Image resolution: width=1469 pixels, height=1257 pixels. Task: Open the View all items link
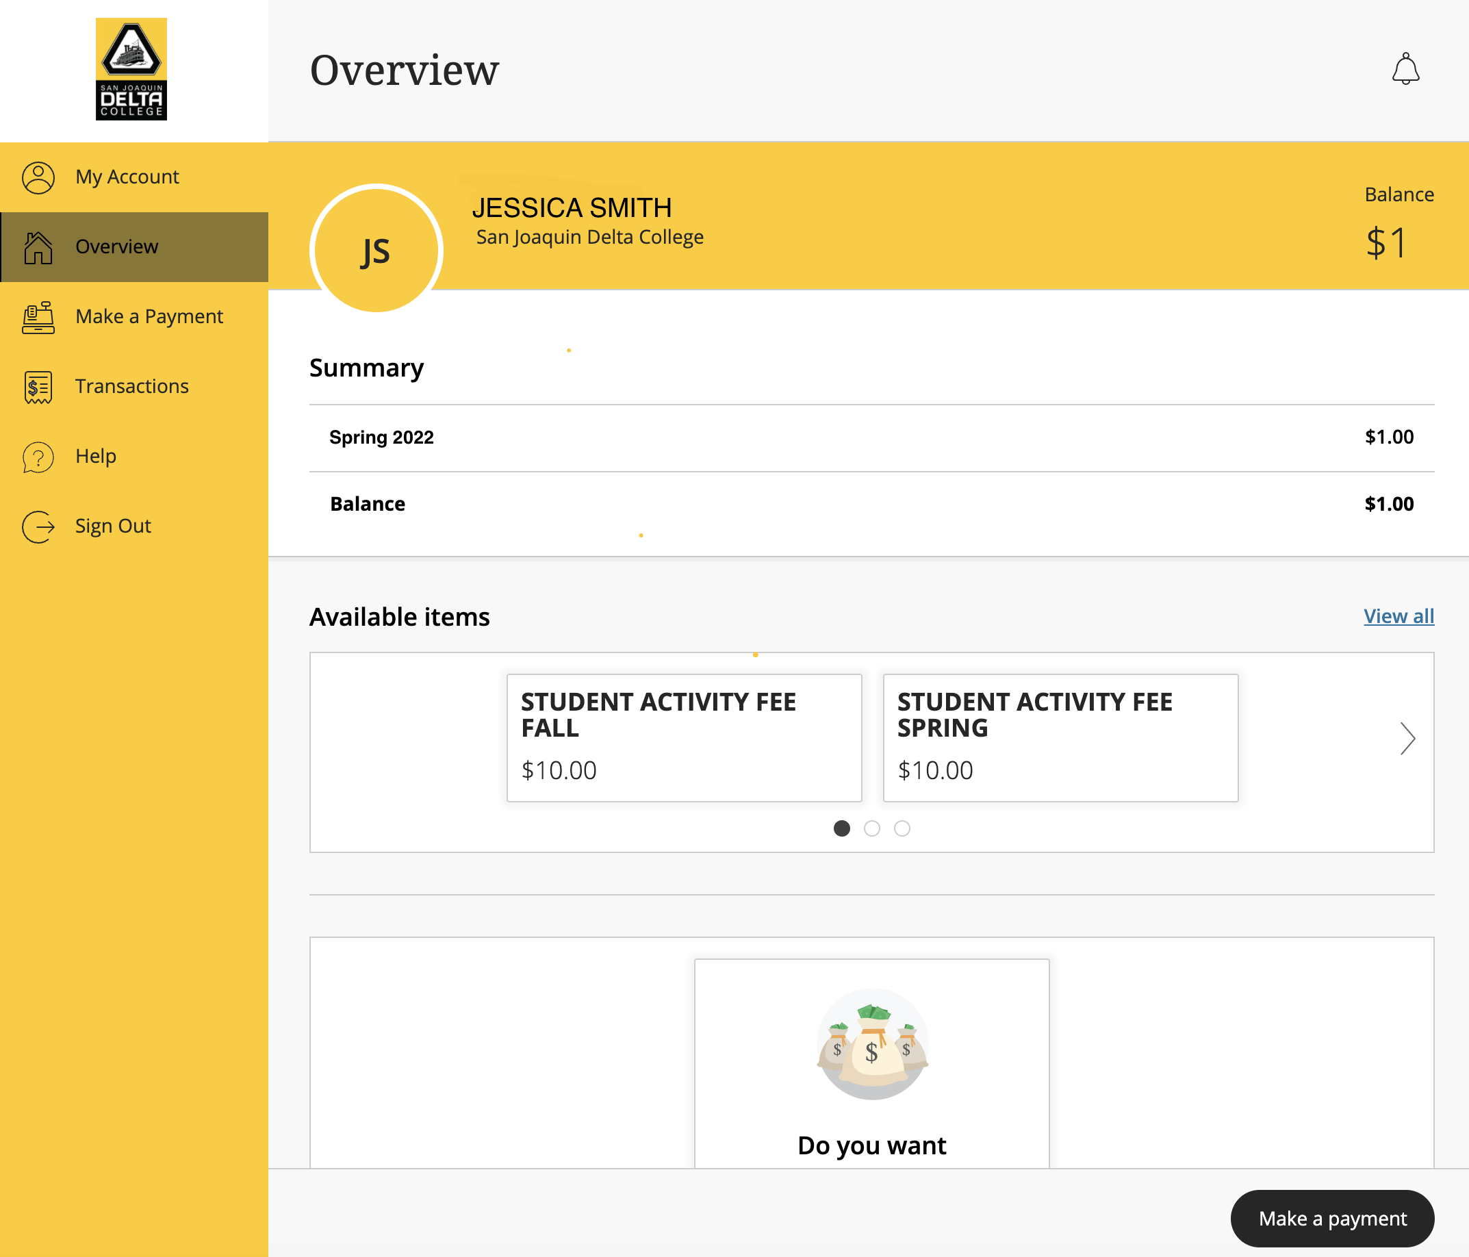click(1398, 616)
